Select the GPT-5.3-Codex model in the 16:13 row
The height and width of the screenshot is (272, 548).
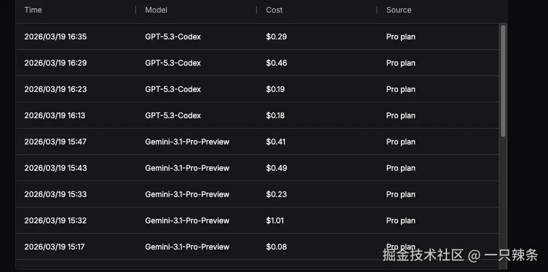point(173,115)
